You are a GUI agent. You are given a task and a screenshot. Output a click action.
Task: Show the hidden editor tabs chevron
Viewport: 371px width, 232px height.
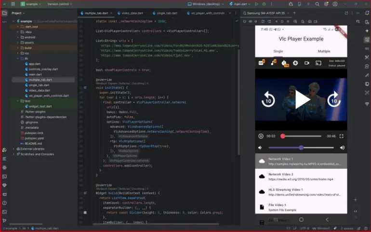[x=230, y=13]
